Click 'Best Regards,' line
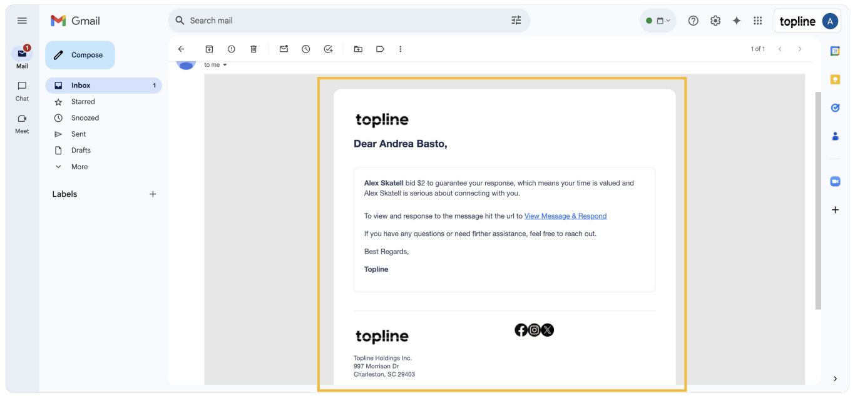 click(x=386, y=252)
